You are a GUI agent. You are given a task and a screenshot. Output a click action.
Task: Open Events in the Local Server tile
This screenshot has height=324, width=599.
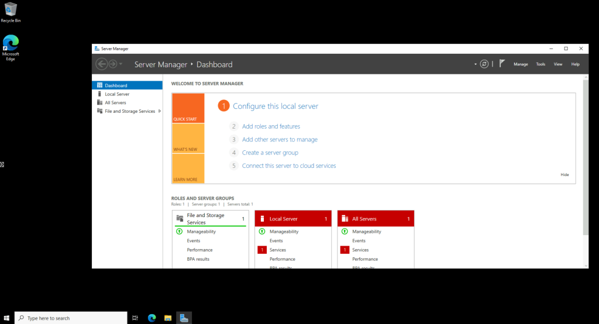276,241
